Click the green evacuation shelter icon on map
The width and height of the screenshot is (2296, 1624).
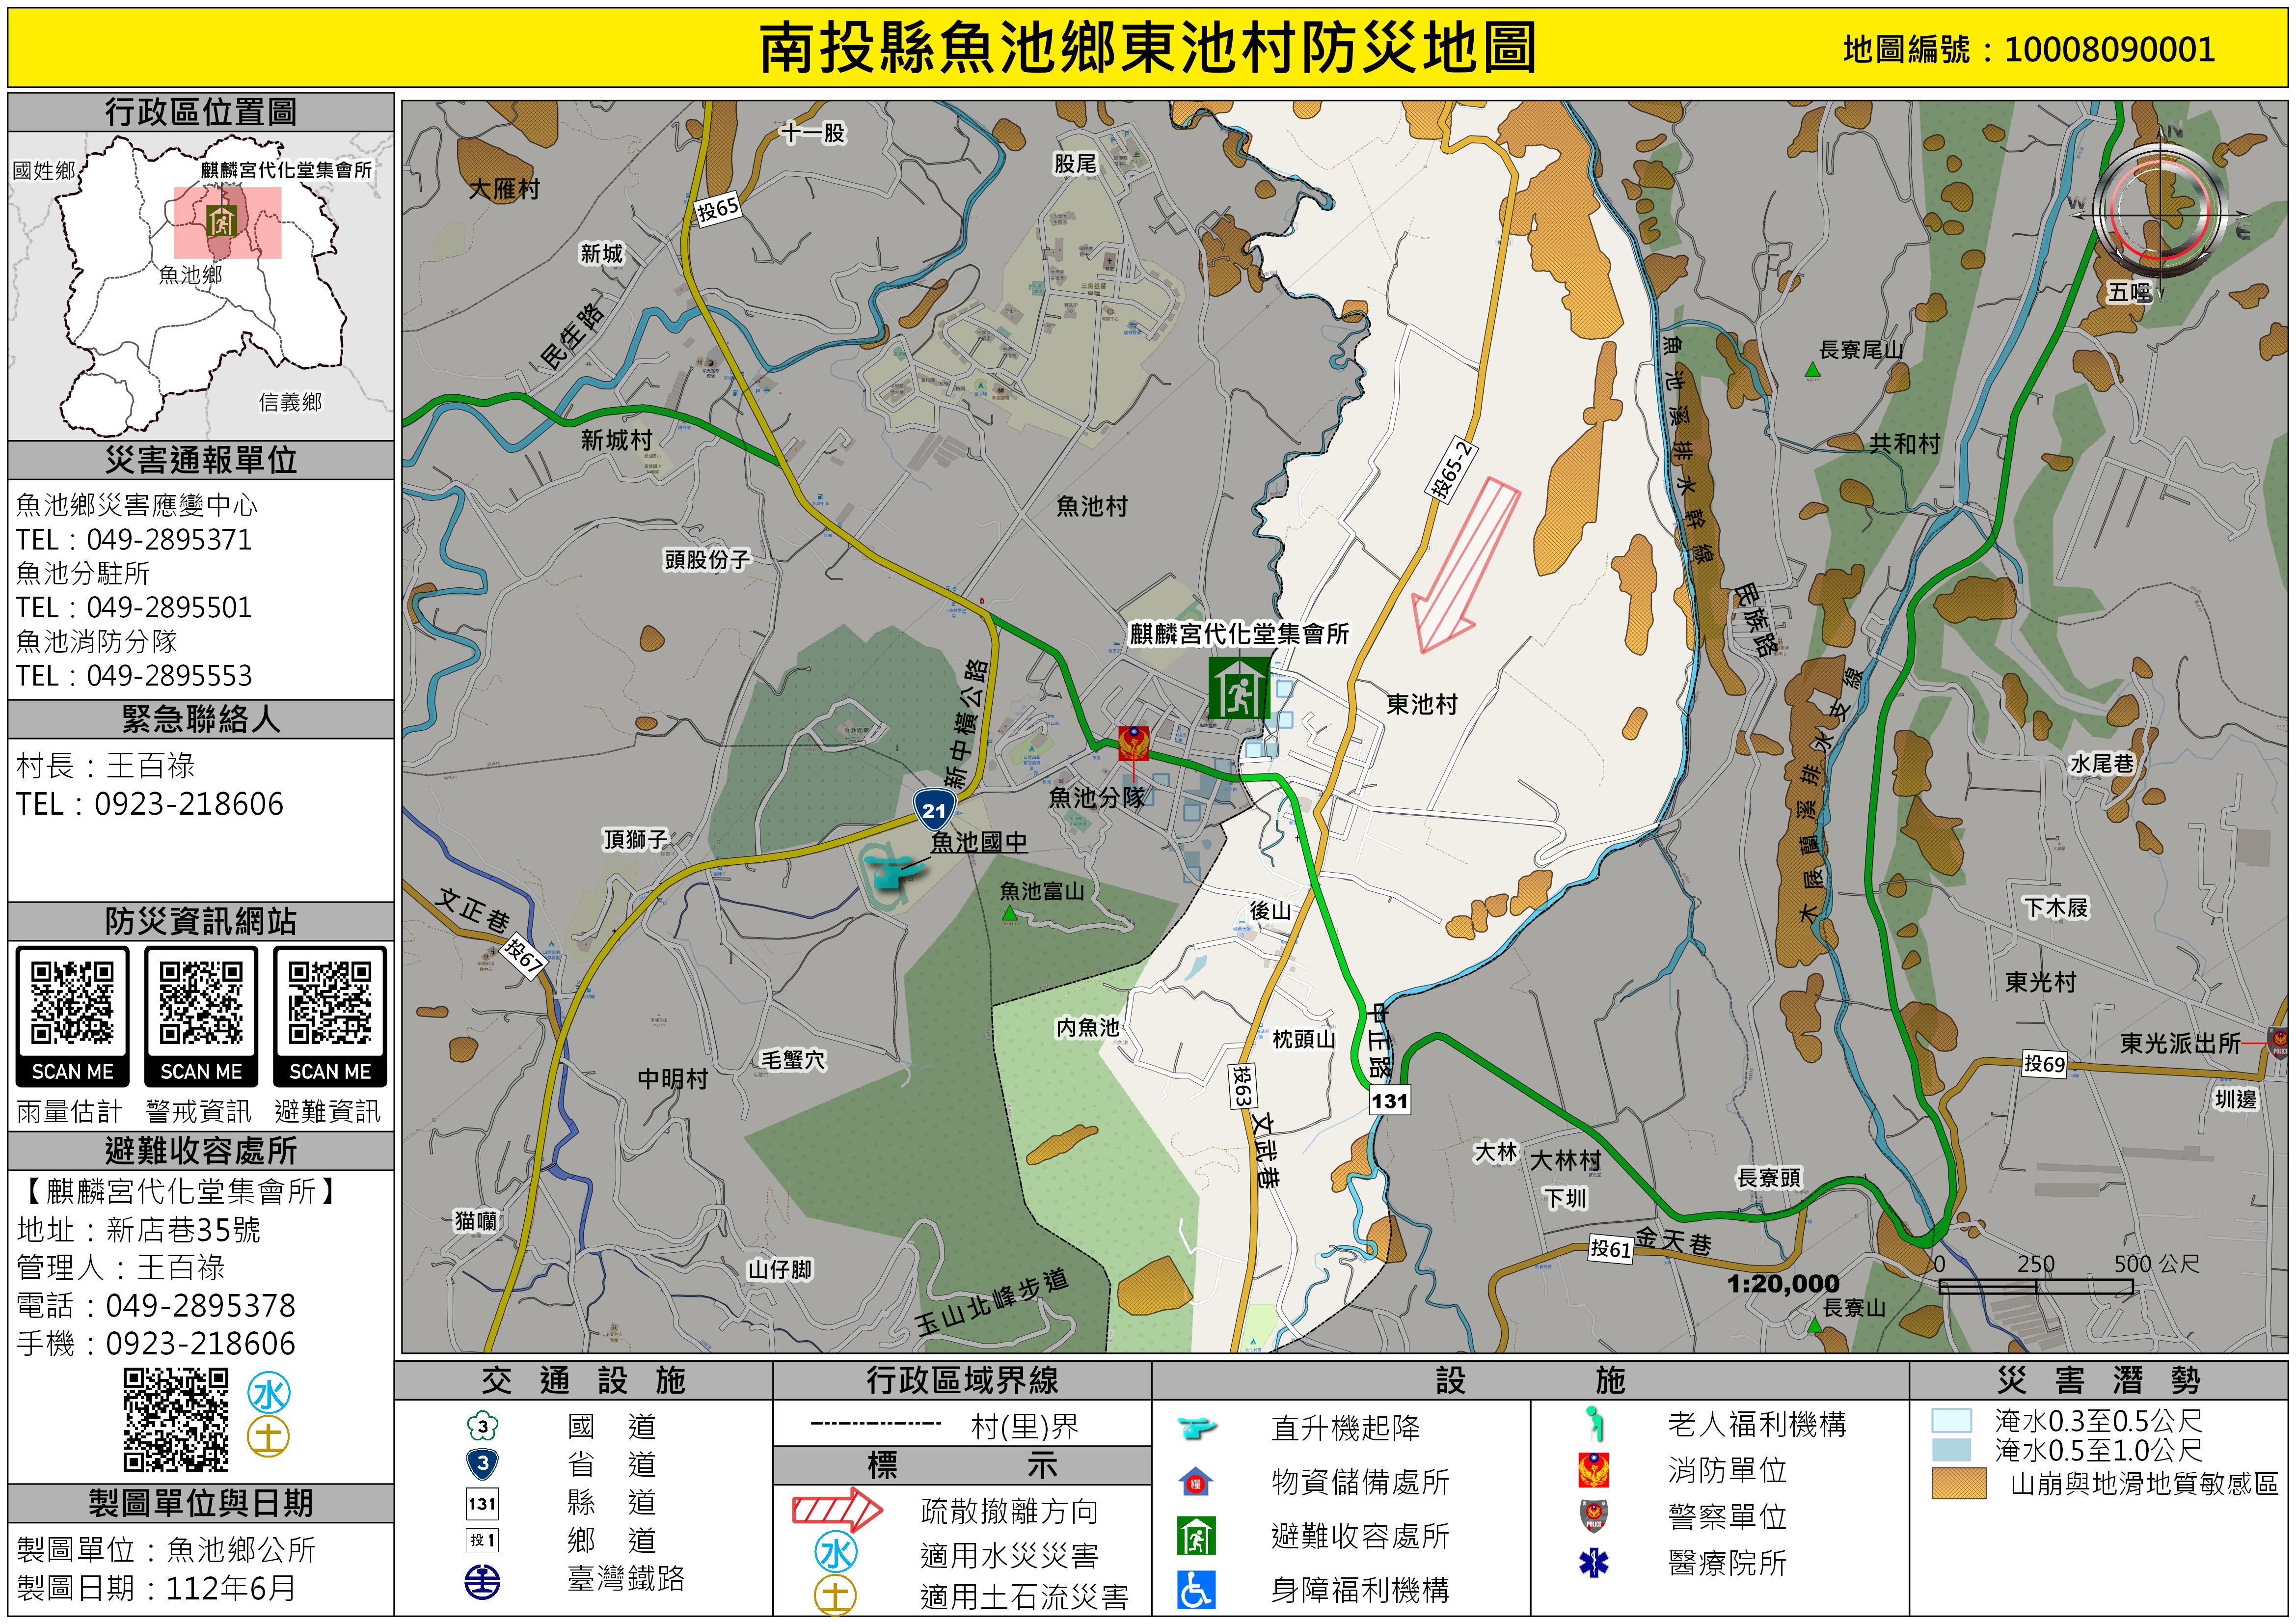1239,688
